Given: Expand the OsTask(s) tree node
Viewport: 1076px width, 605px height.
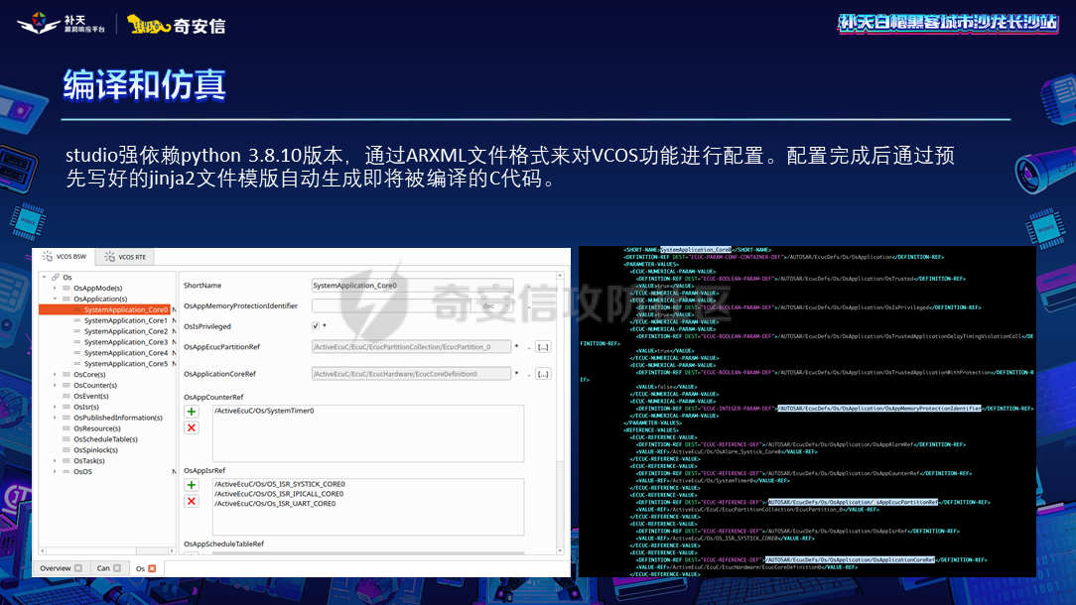Looking at the screenshot, I should pos(56,461).
